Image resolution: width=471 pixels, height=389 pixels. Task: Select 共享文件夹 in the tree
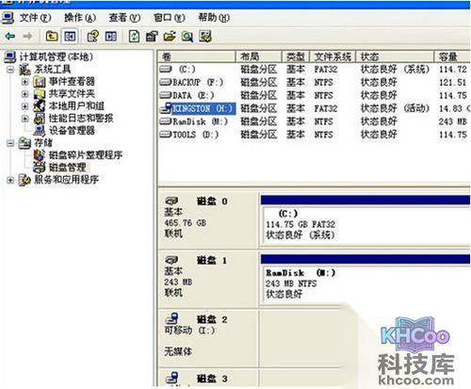tap(72, 94)
